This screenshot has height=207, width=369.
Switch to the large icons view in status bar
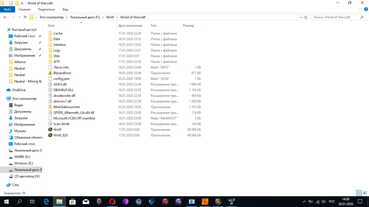(364, 193)
